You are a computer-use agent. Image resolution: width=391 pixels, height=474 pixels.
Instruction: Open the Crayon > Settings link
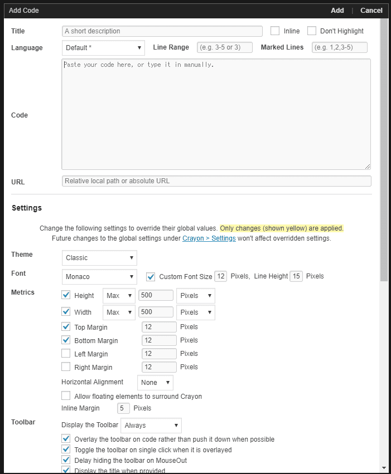(209, 238)
